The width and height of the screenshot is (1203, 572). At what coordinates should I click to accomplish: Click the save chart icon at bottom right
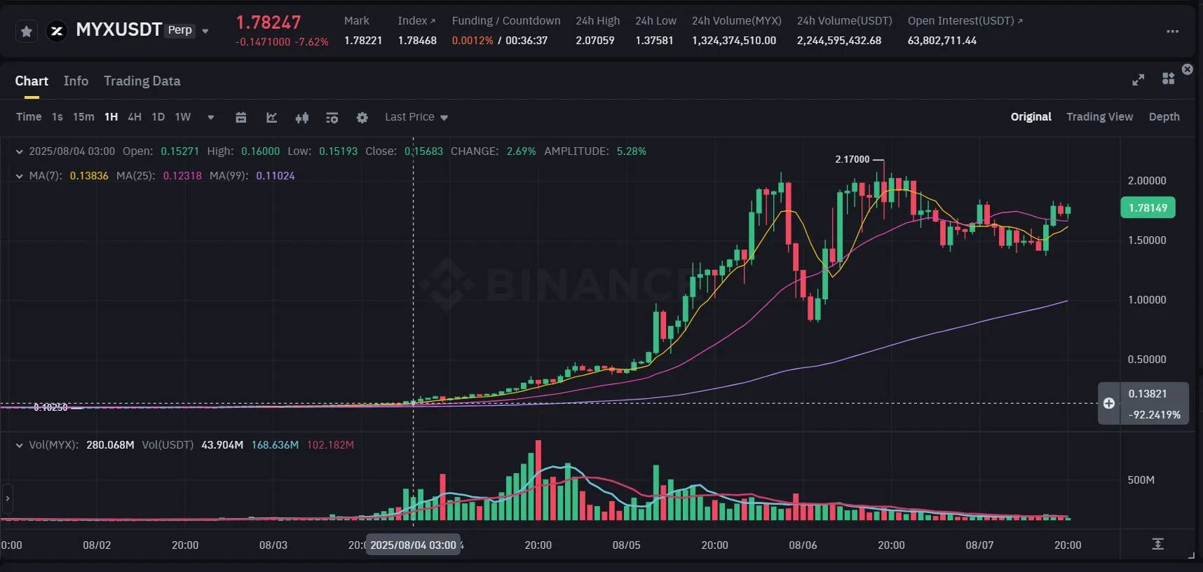click(1157, 543)
